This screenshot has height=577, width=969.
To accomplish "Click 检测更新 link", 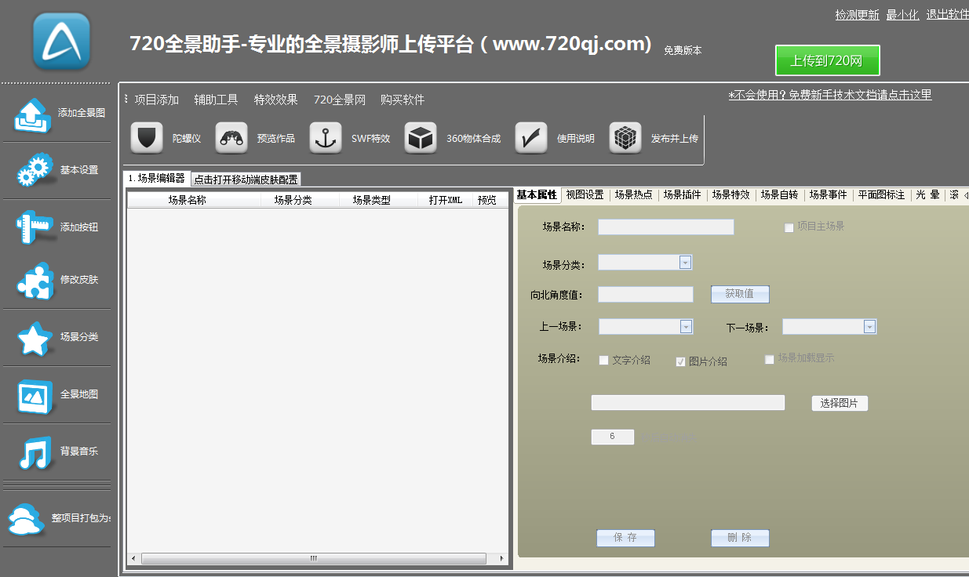I will click(857, 15).
